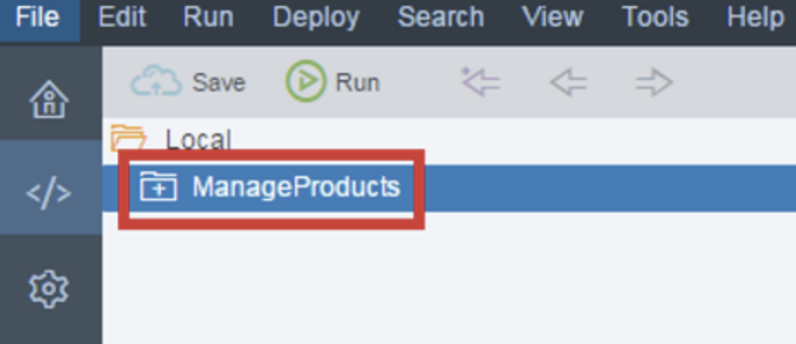Navigate forward with right arrow icon
The height and width of the screenshot is (344, 796).
pos(654,82)
